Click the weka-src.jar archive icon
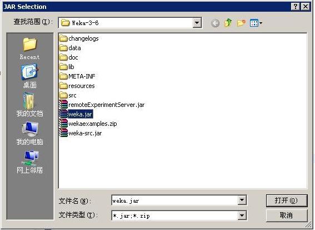Viewport: 315px width, 230px height. [x=63, y=133]
